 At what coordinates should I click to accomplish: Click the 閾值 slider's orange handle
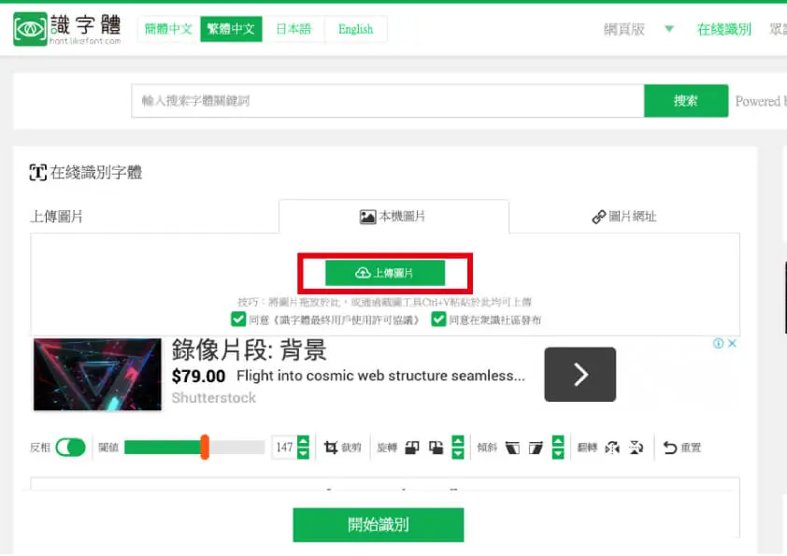pos(205,447)
